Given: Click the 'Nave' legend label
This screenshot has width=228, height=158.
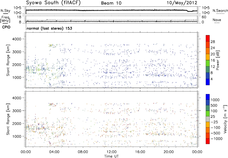Looking at the screenshot, I should (x=217, y=20).
